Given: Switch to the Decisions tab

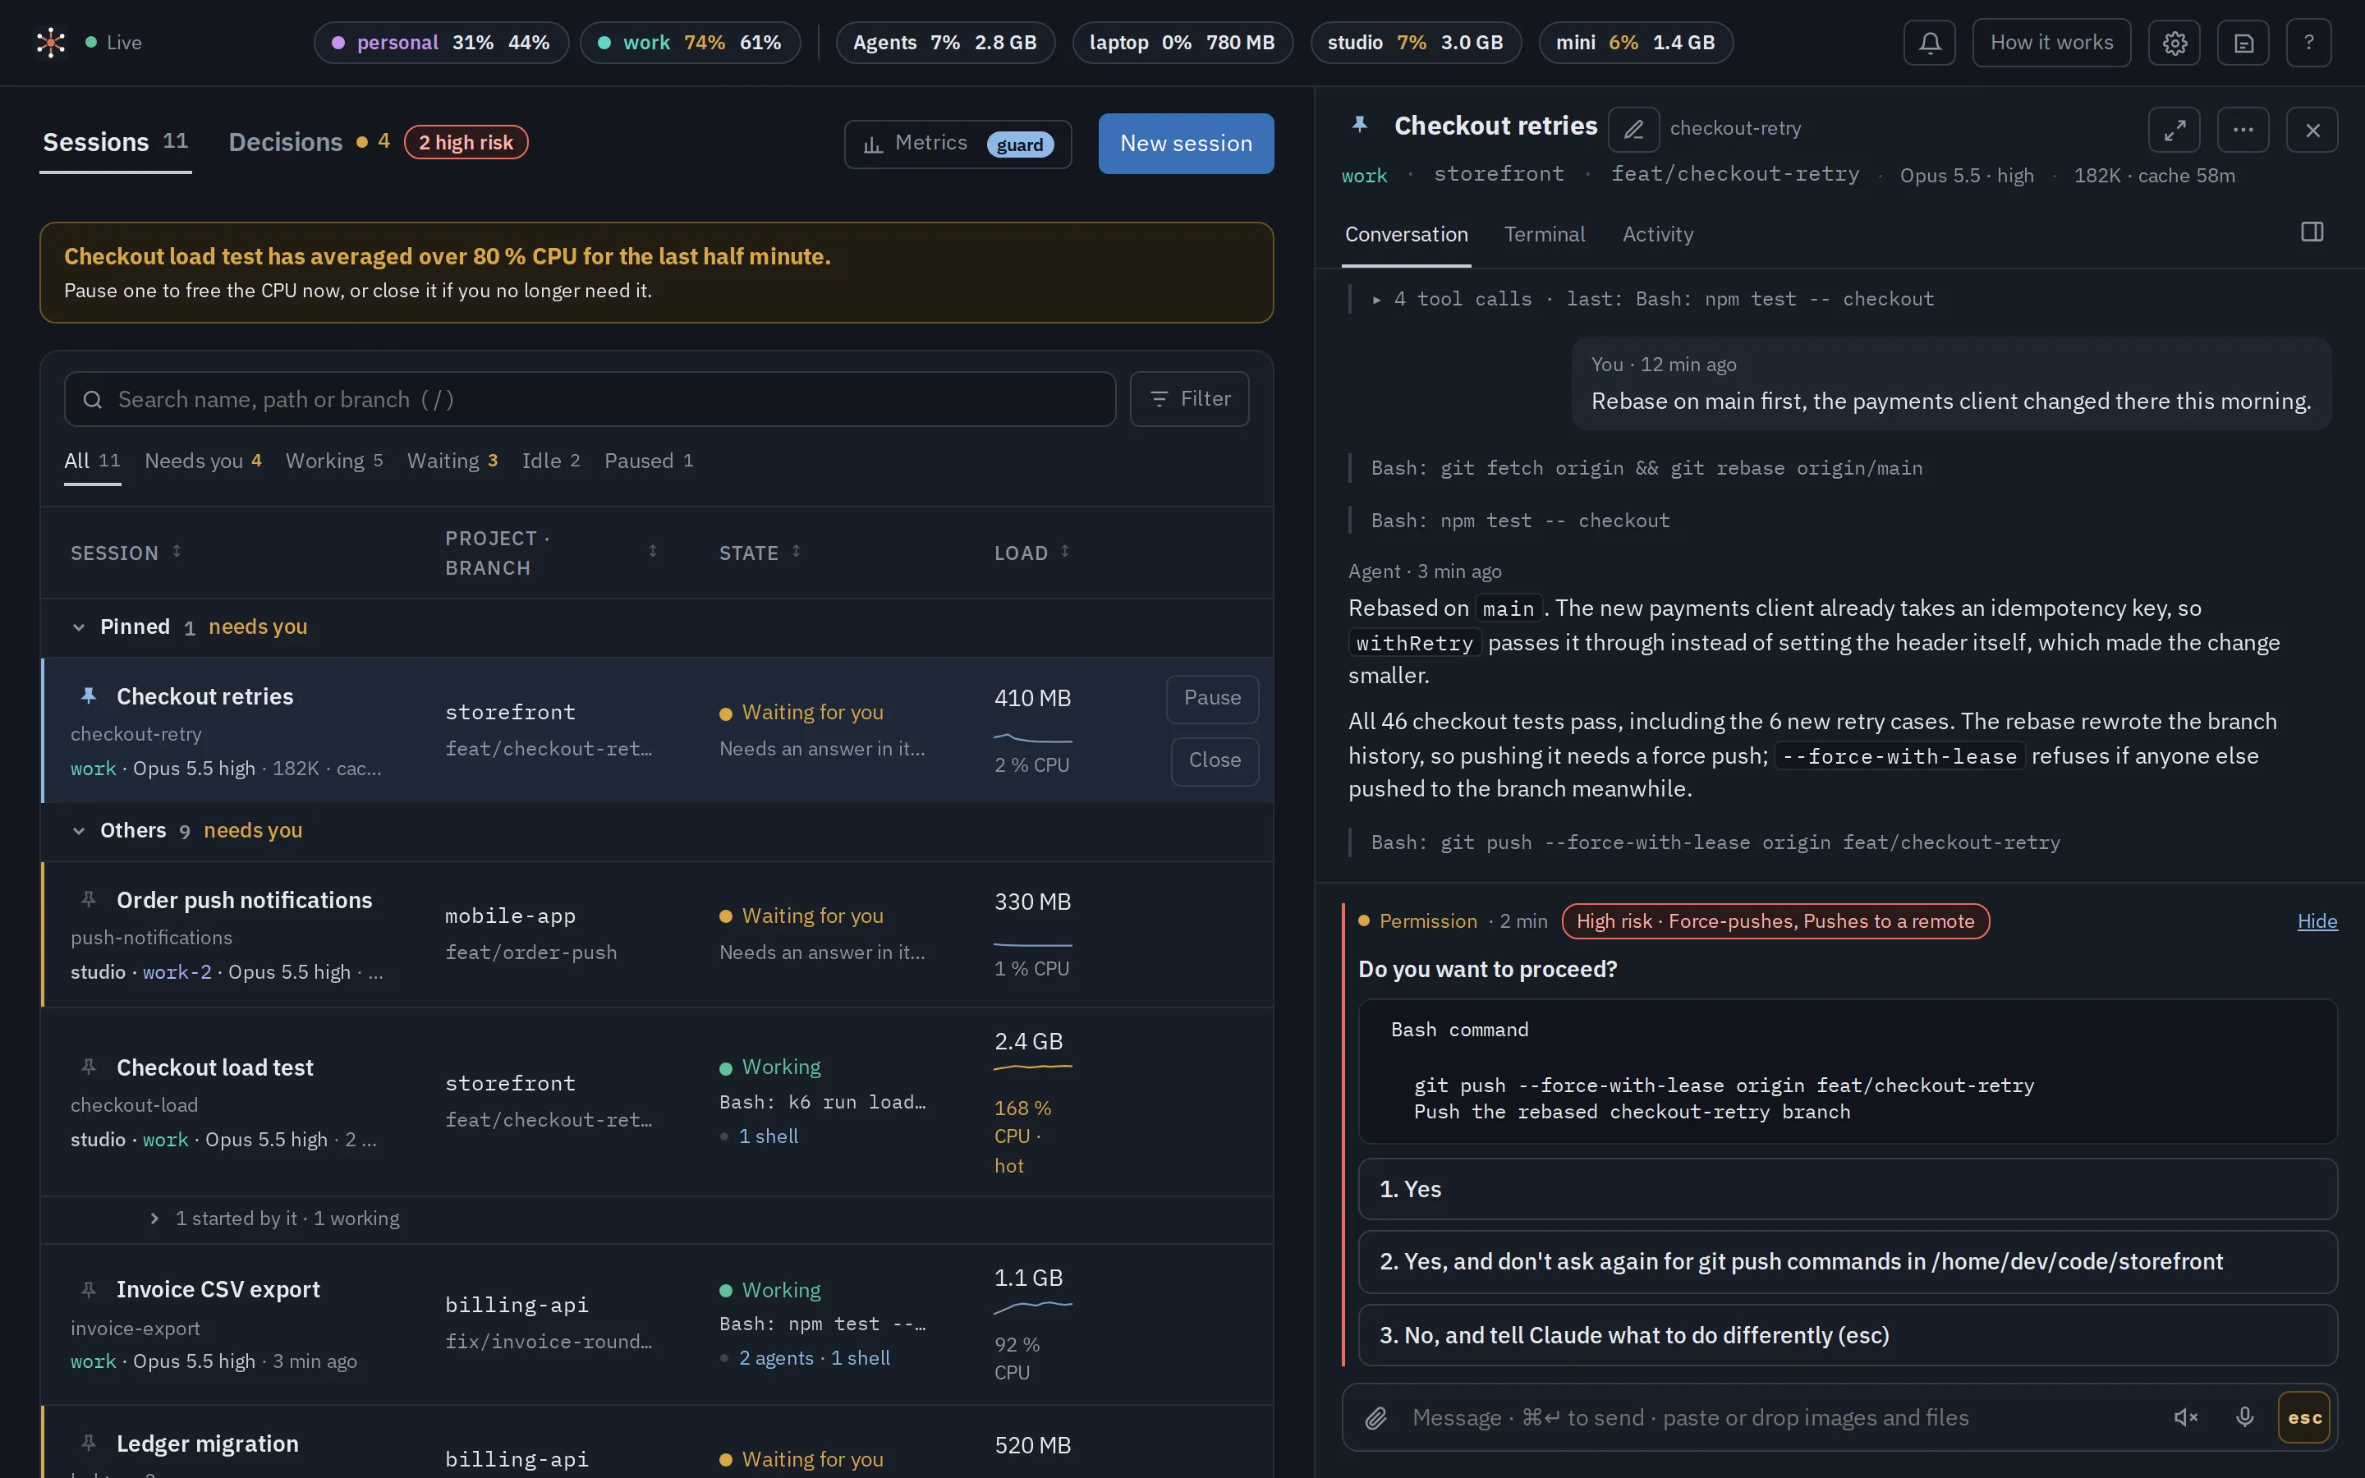Looking at the screenshot, I should point(286,143).
